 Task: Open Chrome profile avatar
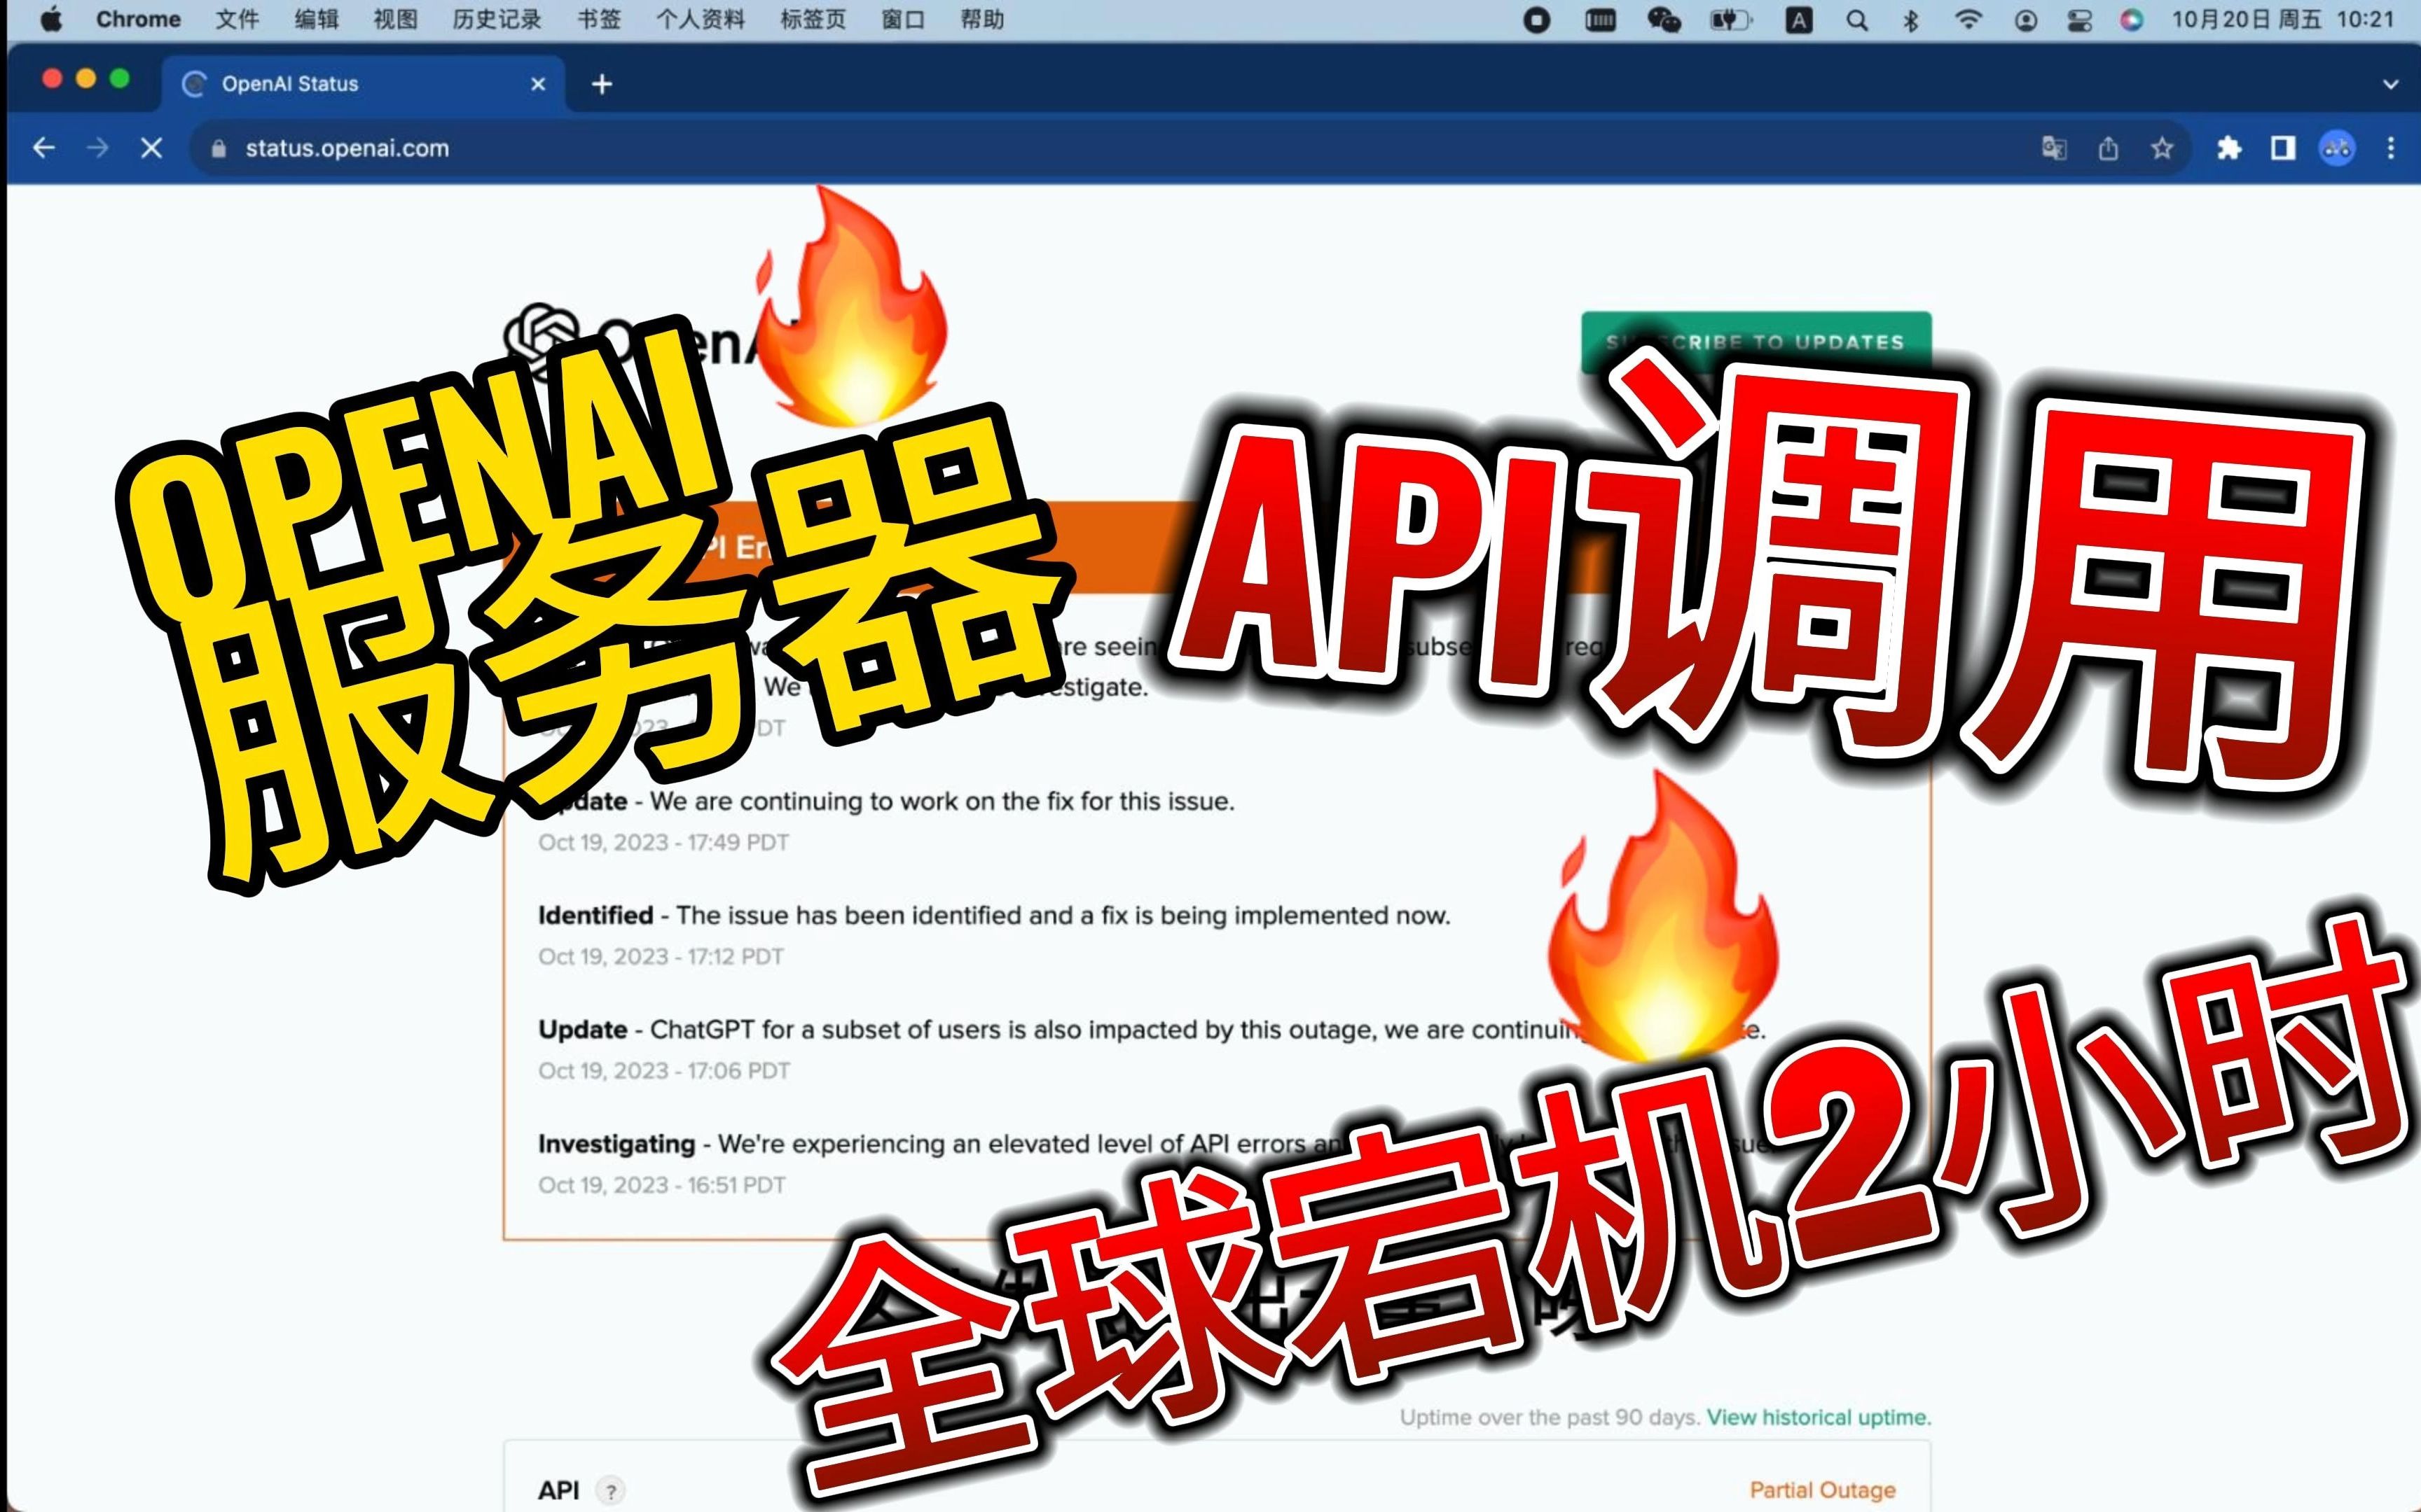(2336, 148)
